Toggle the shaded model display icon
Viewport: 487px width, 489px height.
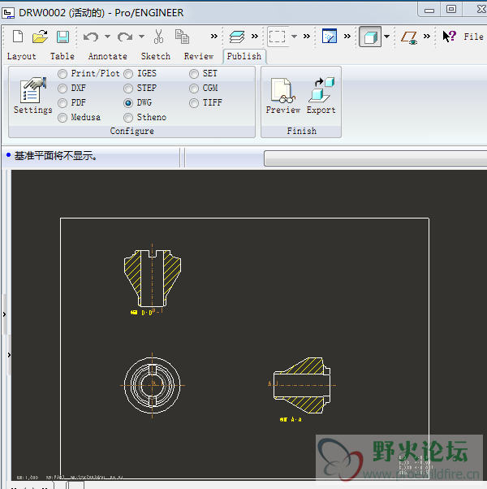point(370,37)
